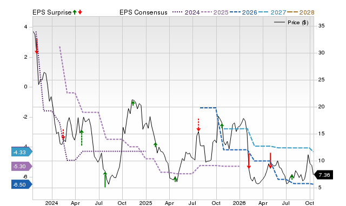Image resolution: width=346 pixels, height=206 pixels.
Task: Click the red solid surprise arrow before 2024
Action: (37, 46)
